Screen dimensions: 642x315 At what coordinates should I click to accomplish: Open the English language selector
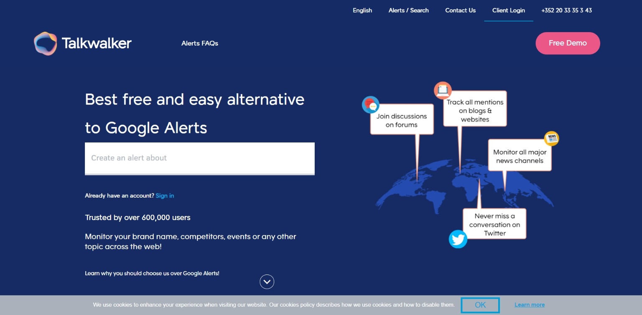362,10
